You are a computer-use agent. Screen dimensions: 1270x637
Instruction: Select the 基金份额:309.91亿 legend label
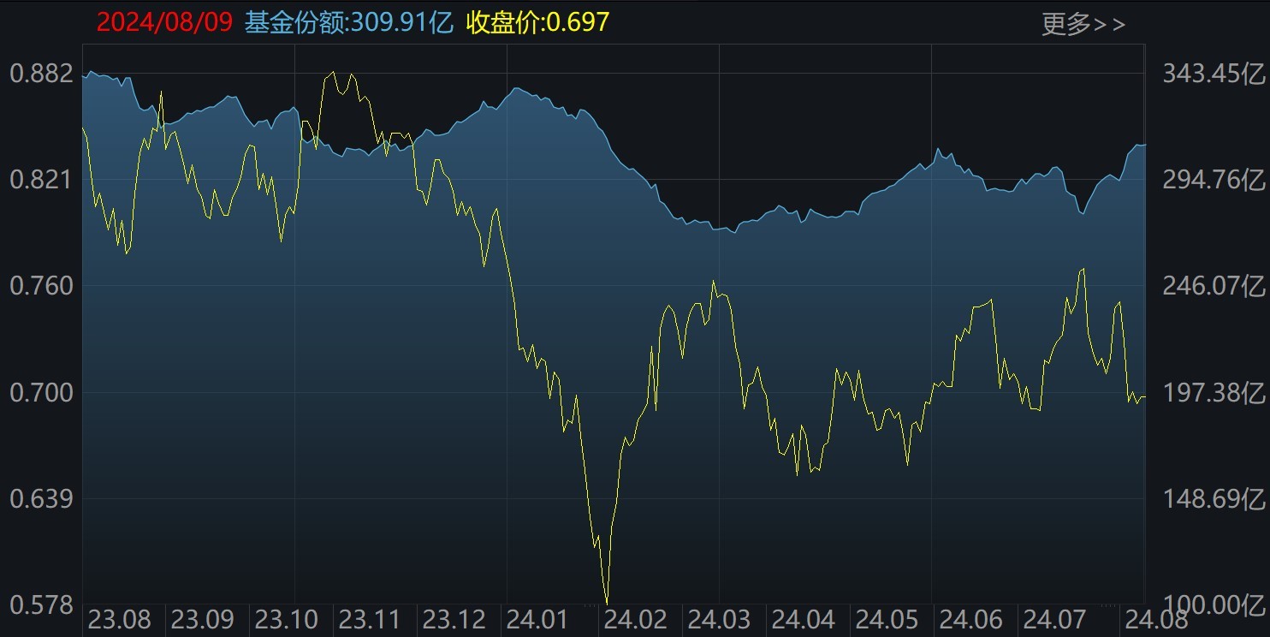tap(348, 21)
